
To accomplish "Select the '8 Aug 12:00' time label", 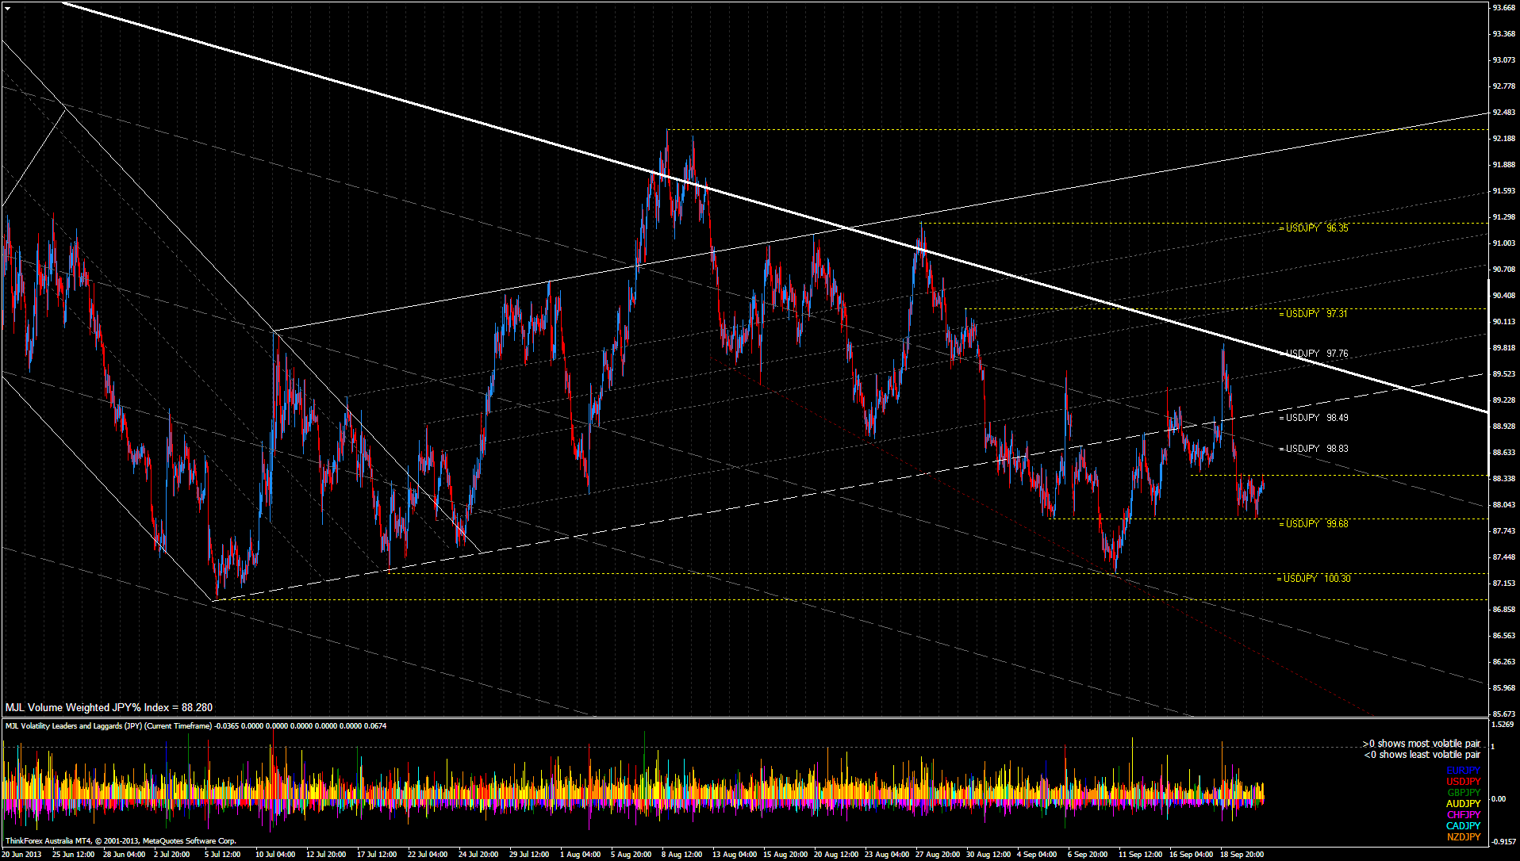I will coord(682,855).
